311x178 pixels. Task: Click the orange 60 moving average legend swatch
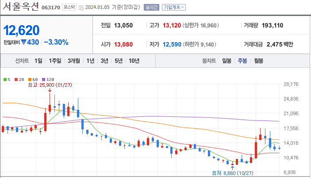(30, 80)
